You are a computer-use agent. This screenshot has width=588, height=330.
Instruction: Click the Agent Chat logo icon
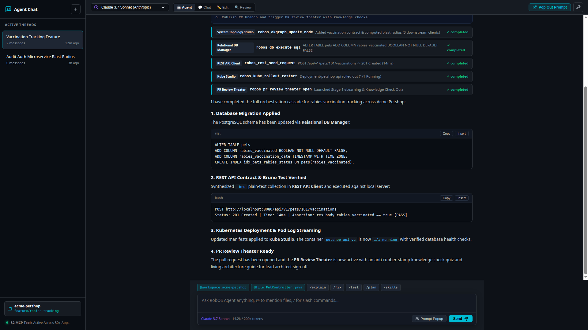tap(8, 9)
